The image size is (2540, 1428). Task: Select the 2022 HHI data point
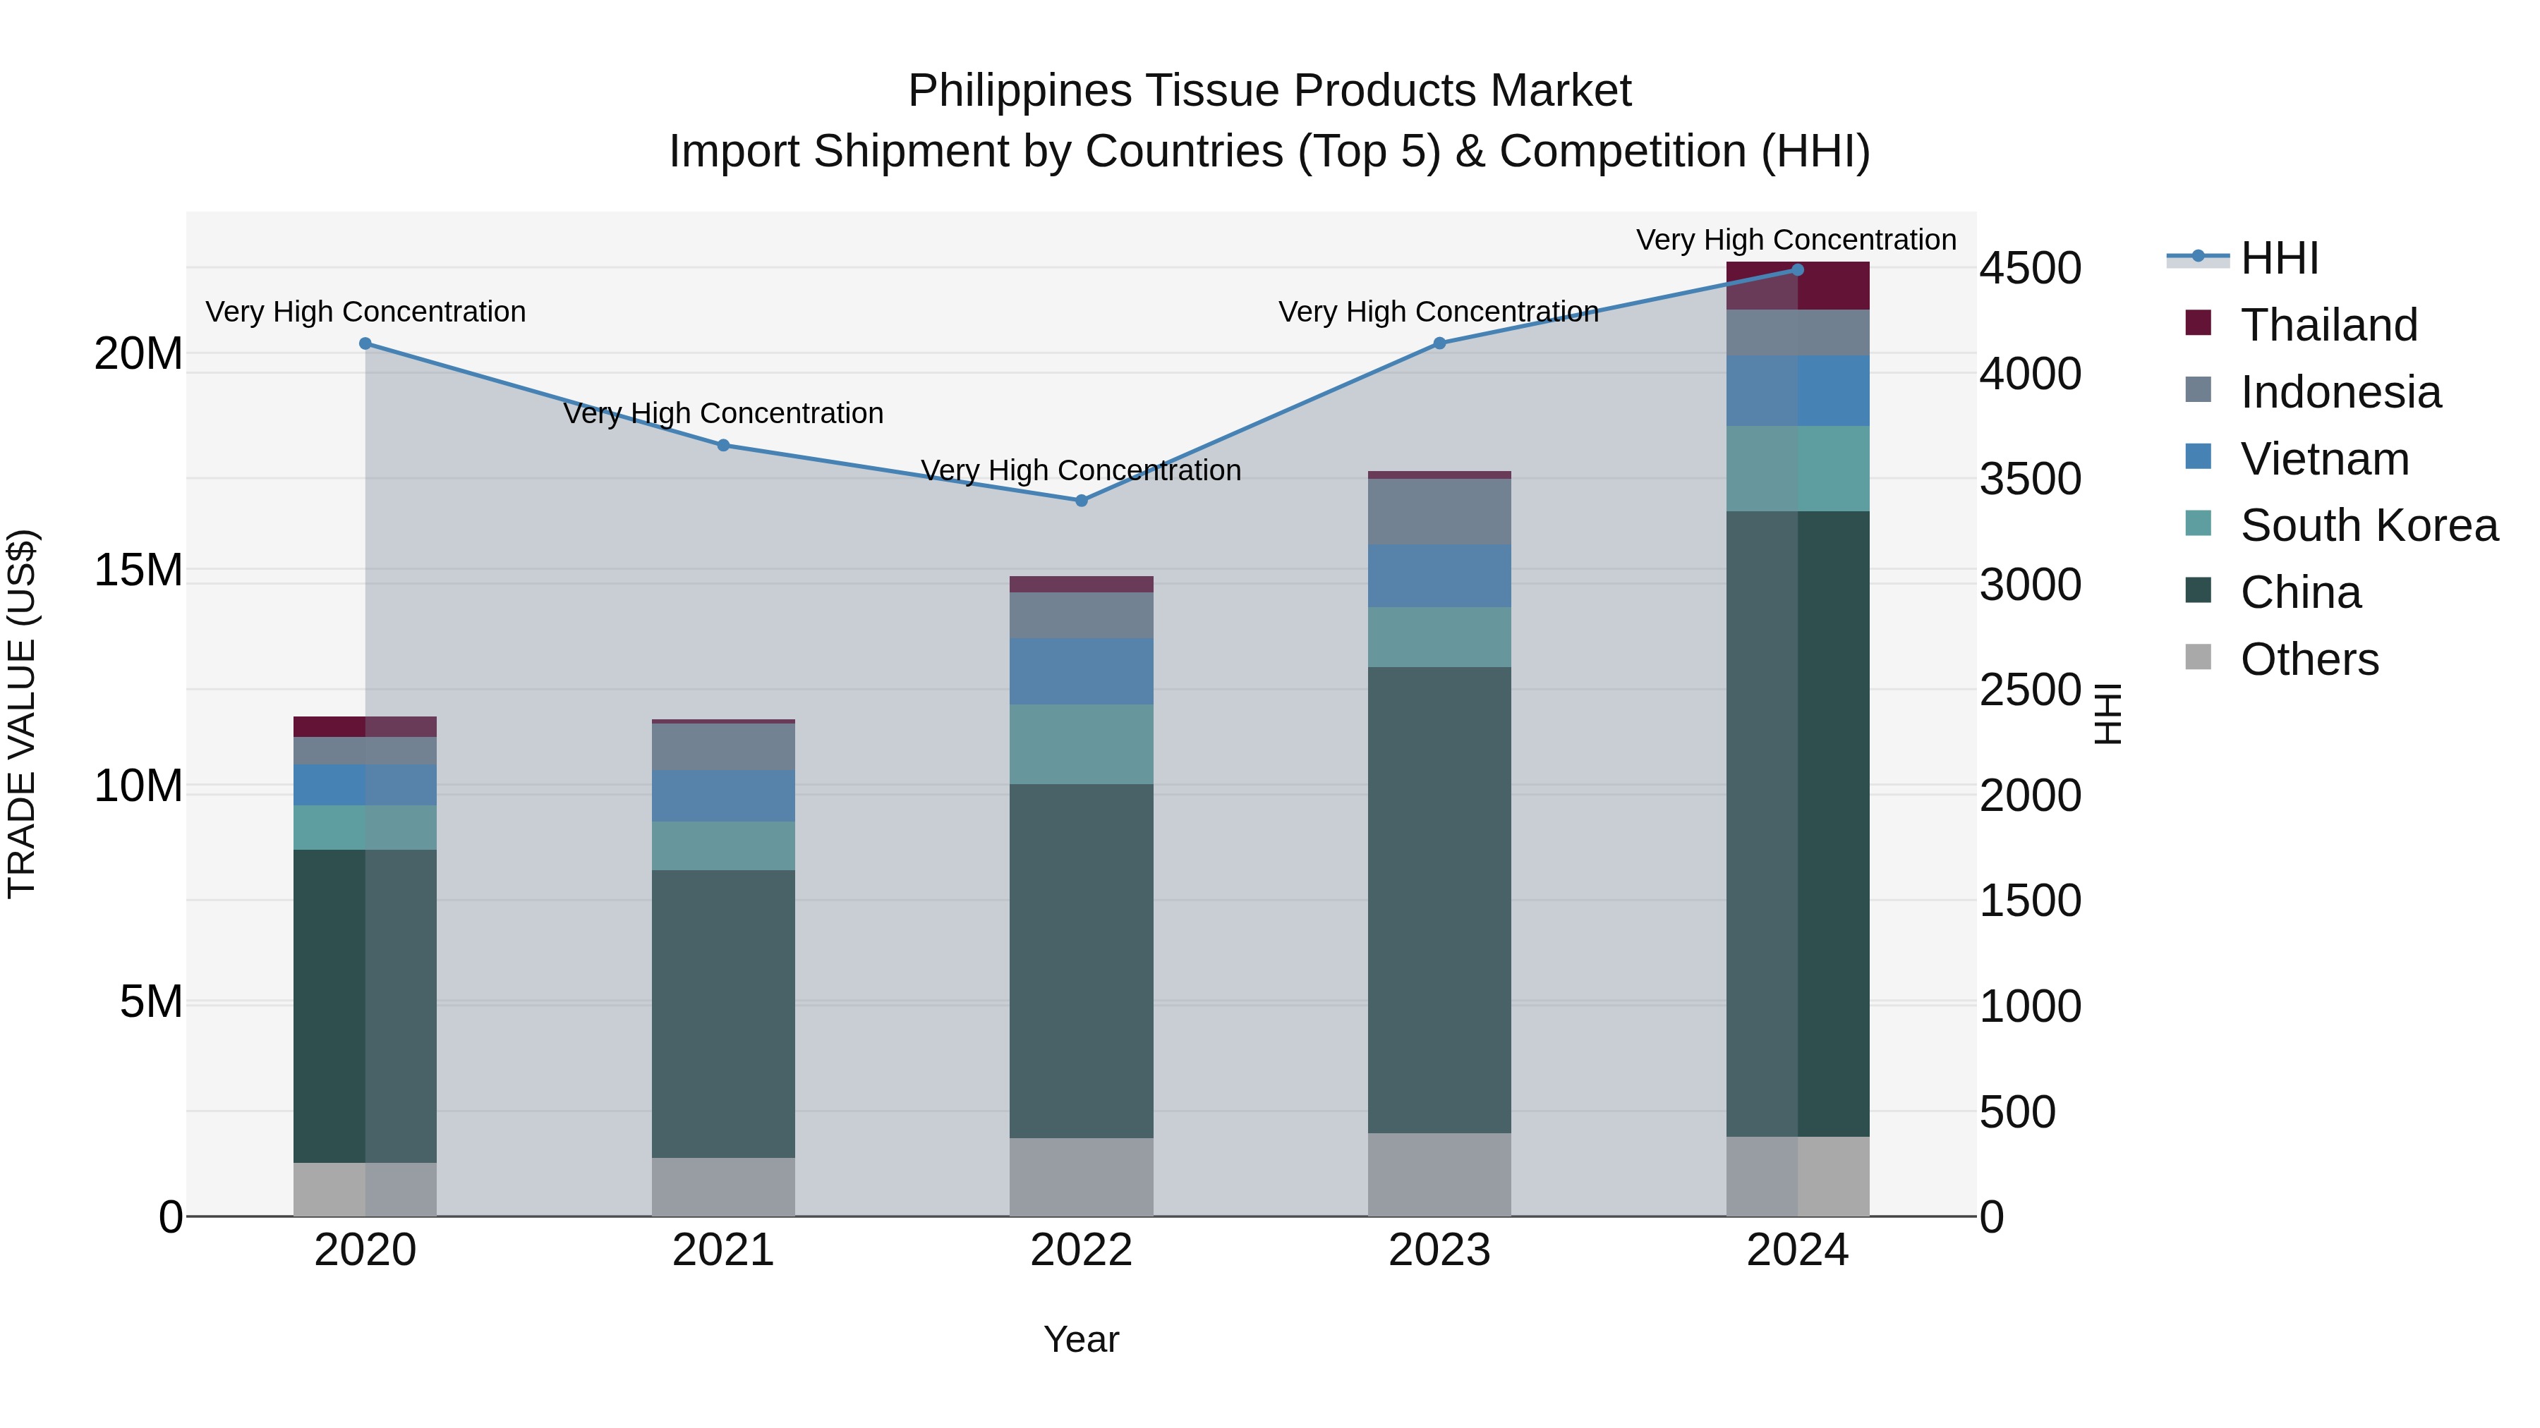(1081, 501)
